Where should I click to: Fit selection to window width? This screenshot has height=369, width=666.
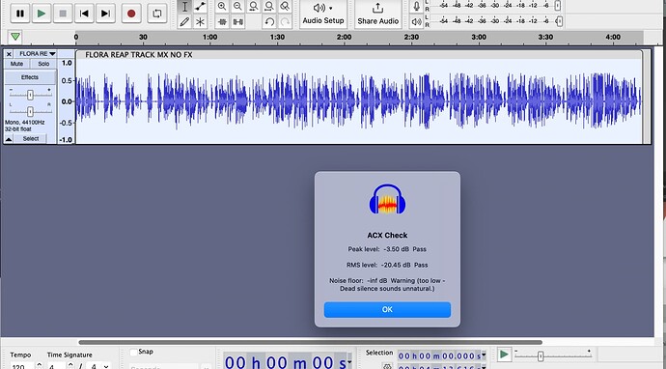[x=254, y=7]
